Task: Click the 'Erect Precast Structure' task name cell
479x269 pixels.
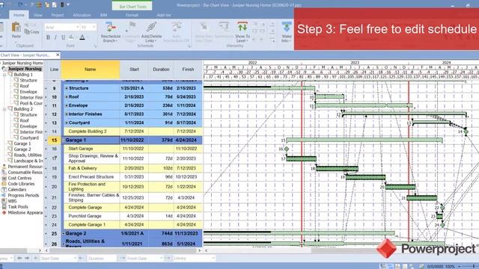Action: pos(91,177)
